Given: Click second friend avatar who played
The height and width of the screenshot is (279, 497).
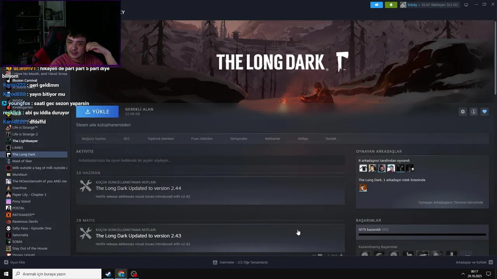Looking at the screenshot, I should pos(372,168).
